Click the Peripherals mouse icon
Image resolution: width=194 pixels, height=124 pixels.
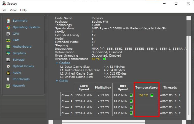(8, 79)
